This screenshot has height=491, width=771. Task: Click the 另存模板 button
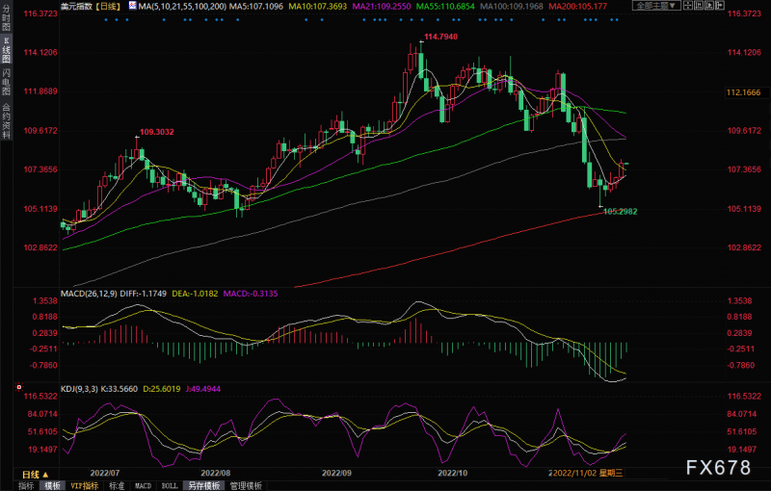pyautogui.click(x=204, y=485)
